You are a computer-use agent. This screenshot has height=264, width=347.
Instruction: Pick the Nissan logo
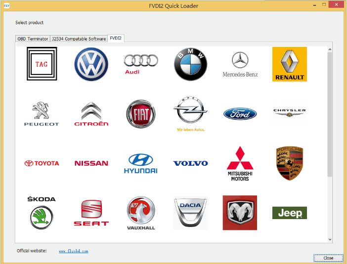coord(91,163)
